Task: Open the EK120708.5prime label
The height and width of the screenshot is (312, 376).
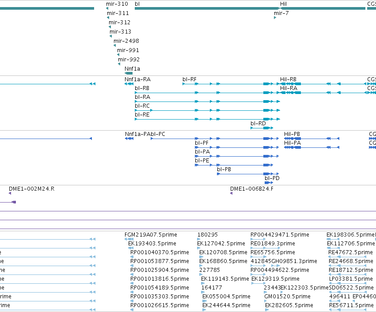Action: pos(223,252)
